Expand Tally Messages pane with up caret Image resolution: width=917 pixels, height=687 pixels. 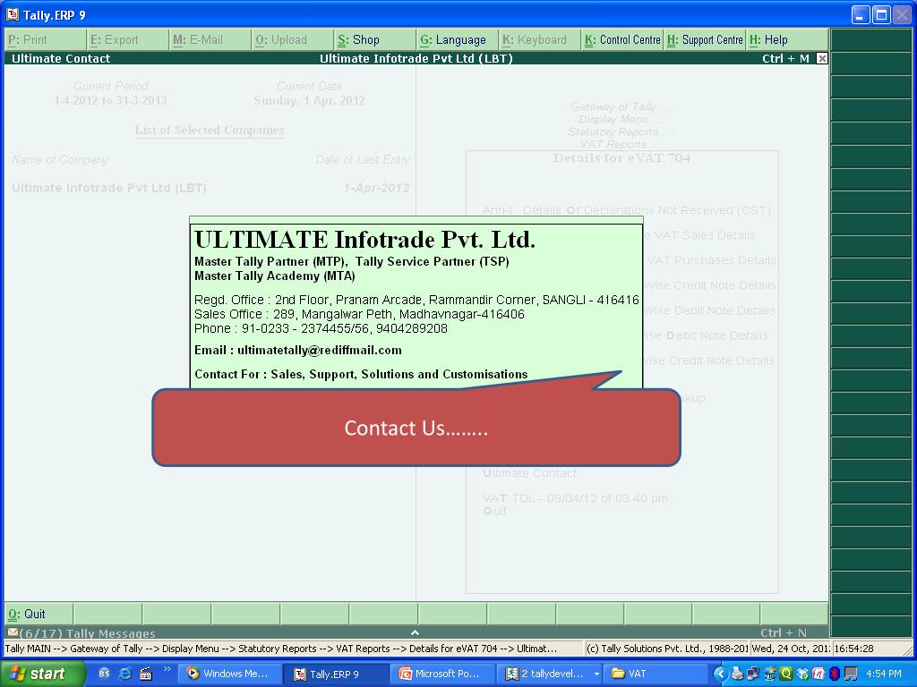pyautogui.click(x=415, y=632)
